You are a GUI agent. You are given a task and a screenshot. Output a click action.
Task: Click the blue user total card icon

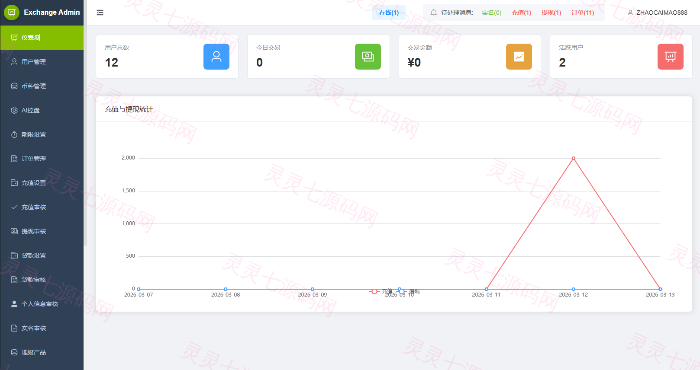pyautogui.click(x=216, y=57)
